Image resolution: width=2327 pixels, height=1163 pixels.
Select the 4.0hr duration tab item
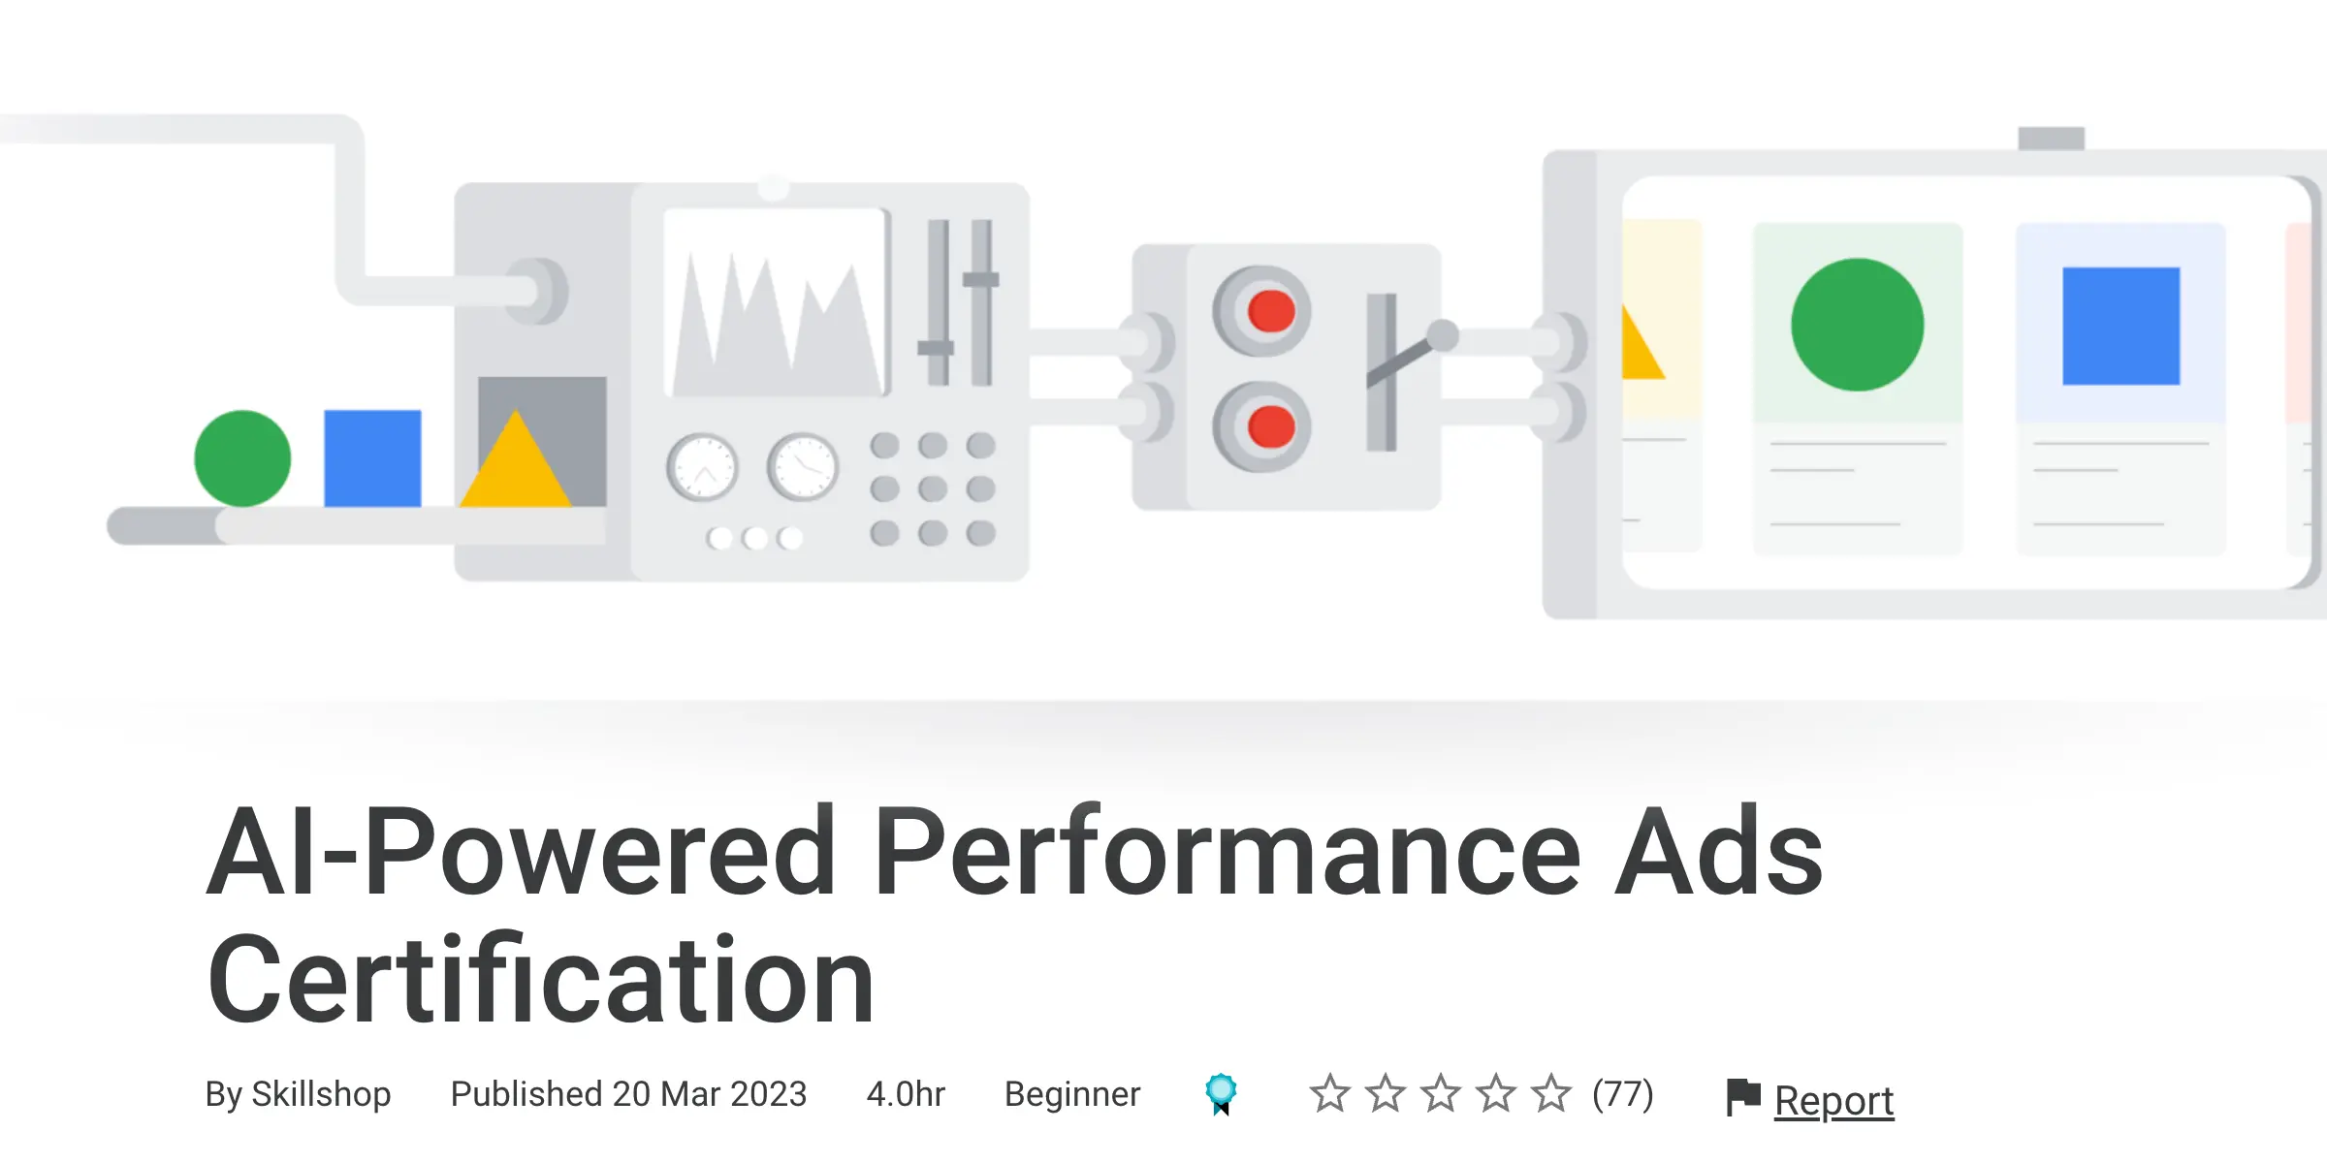(908, 1095)
